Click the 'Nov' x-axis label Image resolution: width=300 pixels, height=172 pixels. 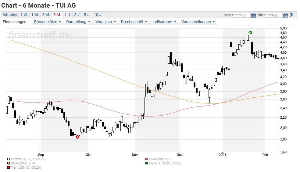135,155
